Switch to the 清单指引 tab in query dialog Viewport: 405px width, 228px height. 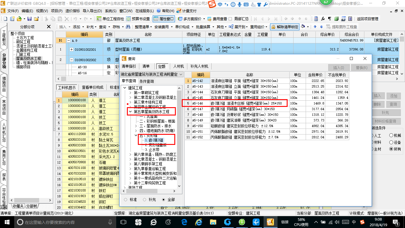129,66
